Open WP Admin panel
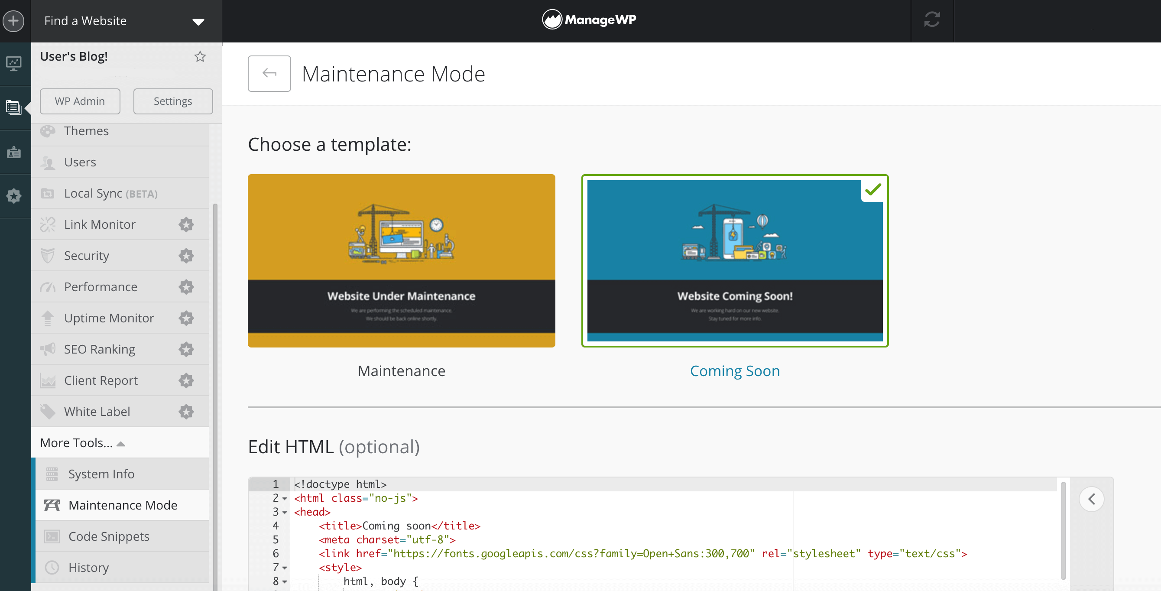Viewport: 1161px width, 591px height. (x=81, y=100)
